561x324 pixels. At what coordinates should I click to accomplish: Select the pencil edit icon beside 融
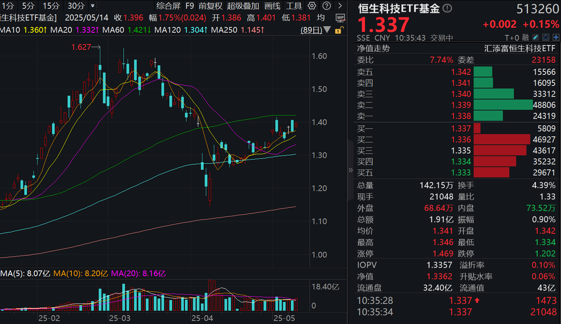535,37
